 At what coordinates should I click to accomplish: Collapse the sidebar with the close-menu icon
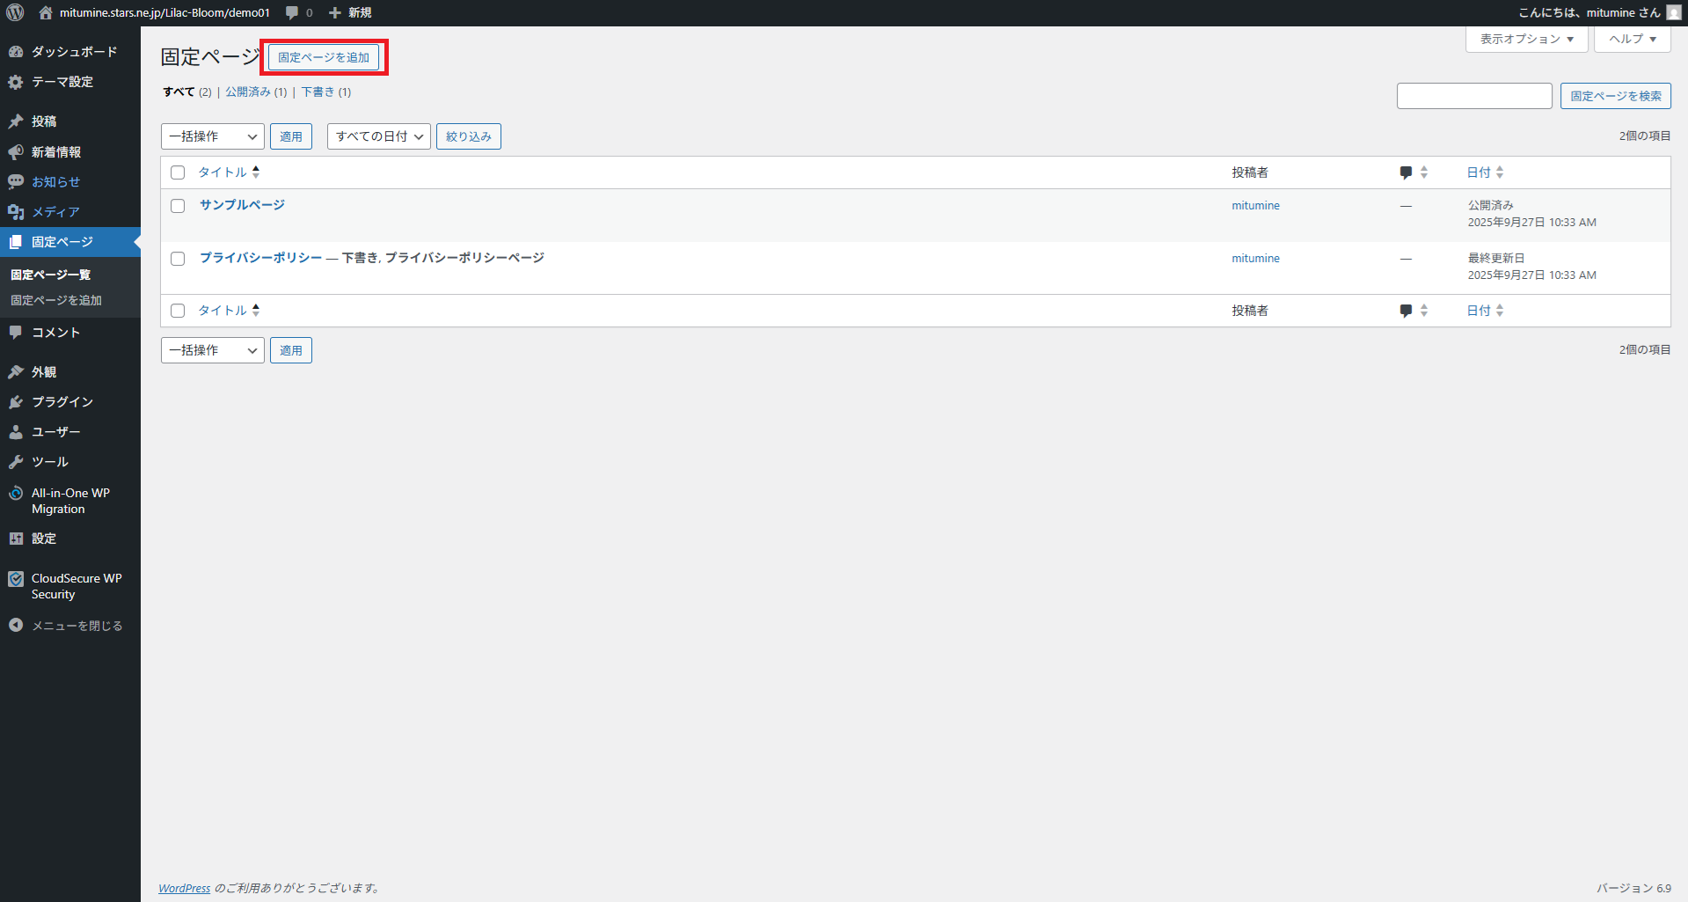click(16, 626)
